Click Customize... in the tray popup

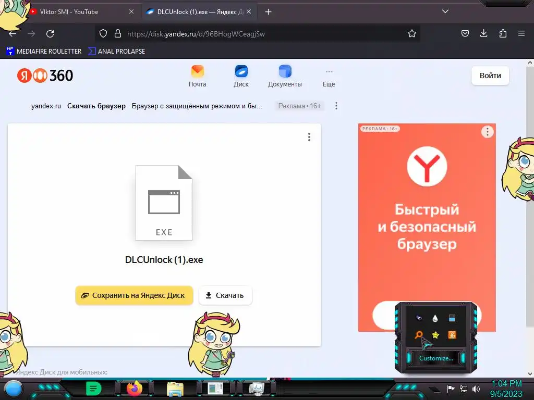coord(436,358)
